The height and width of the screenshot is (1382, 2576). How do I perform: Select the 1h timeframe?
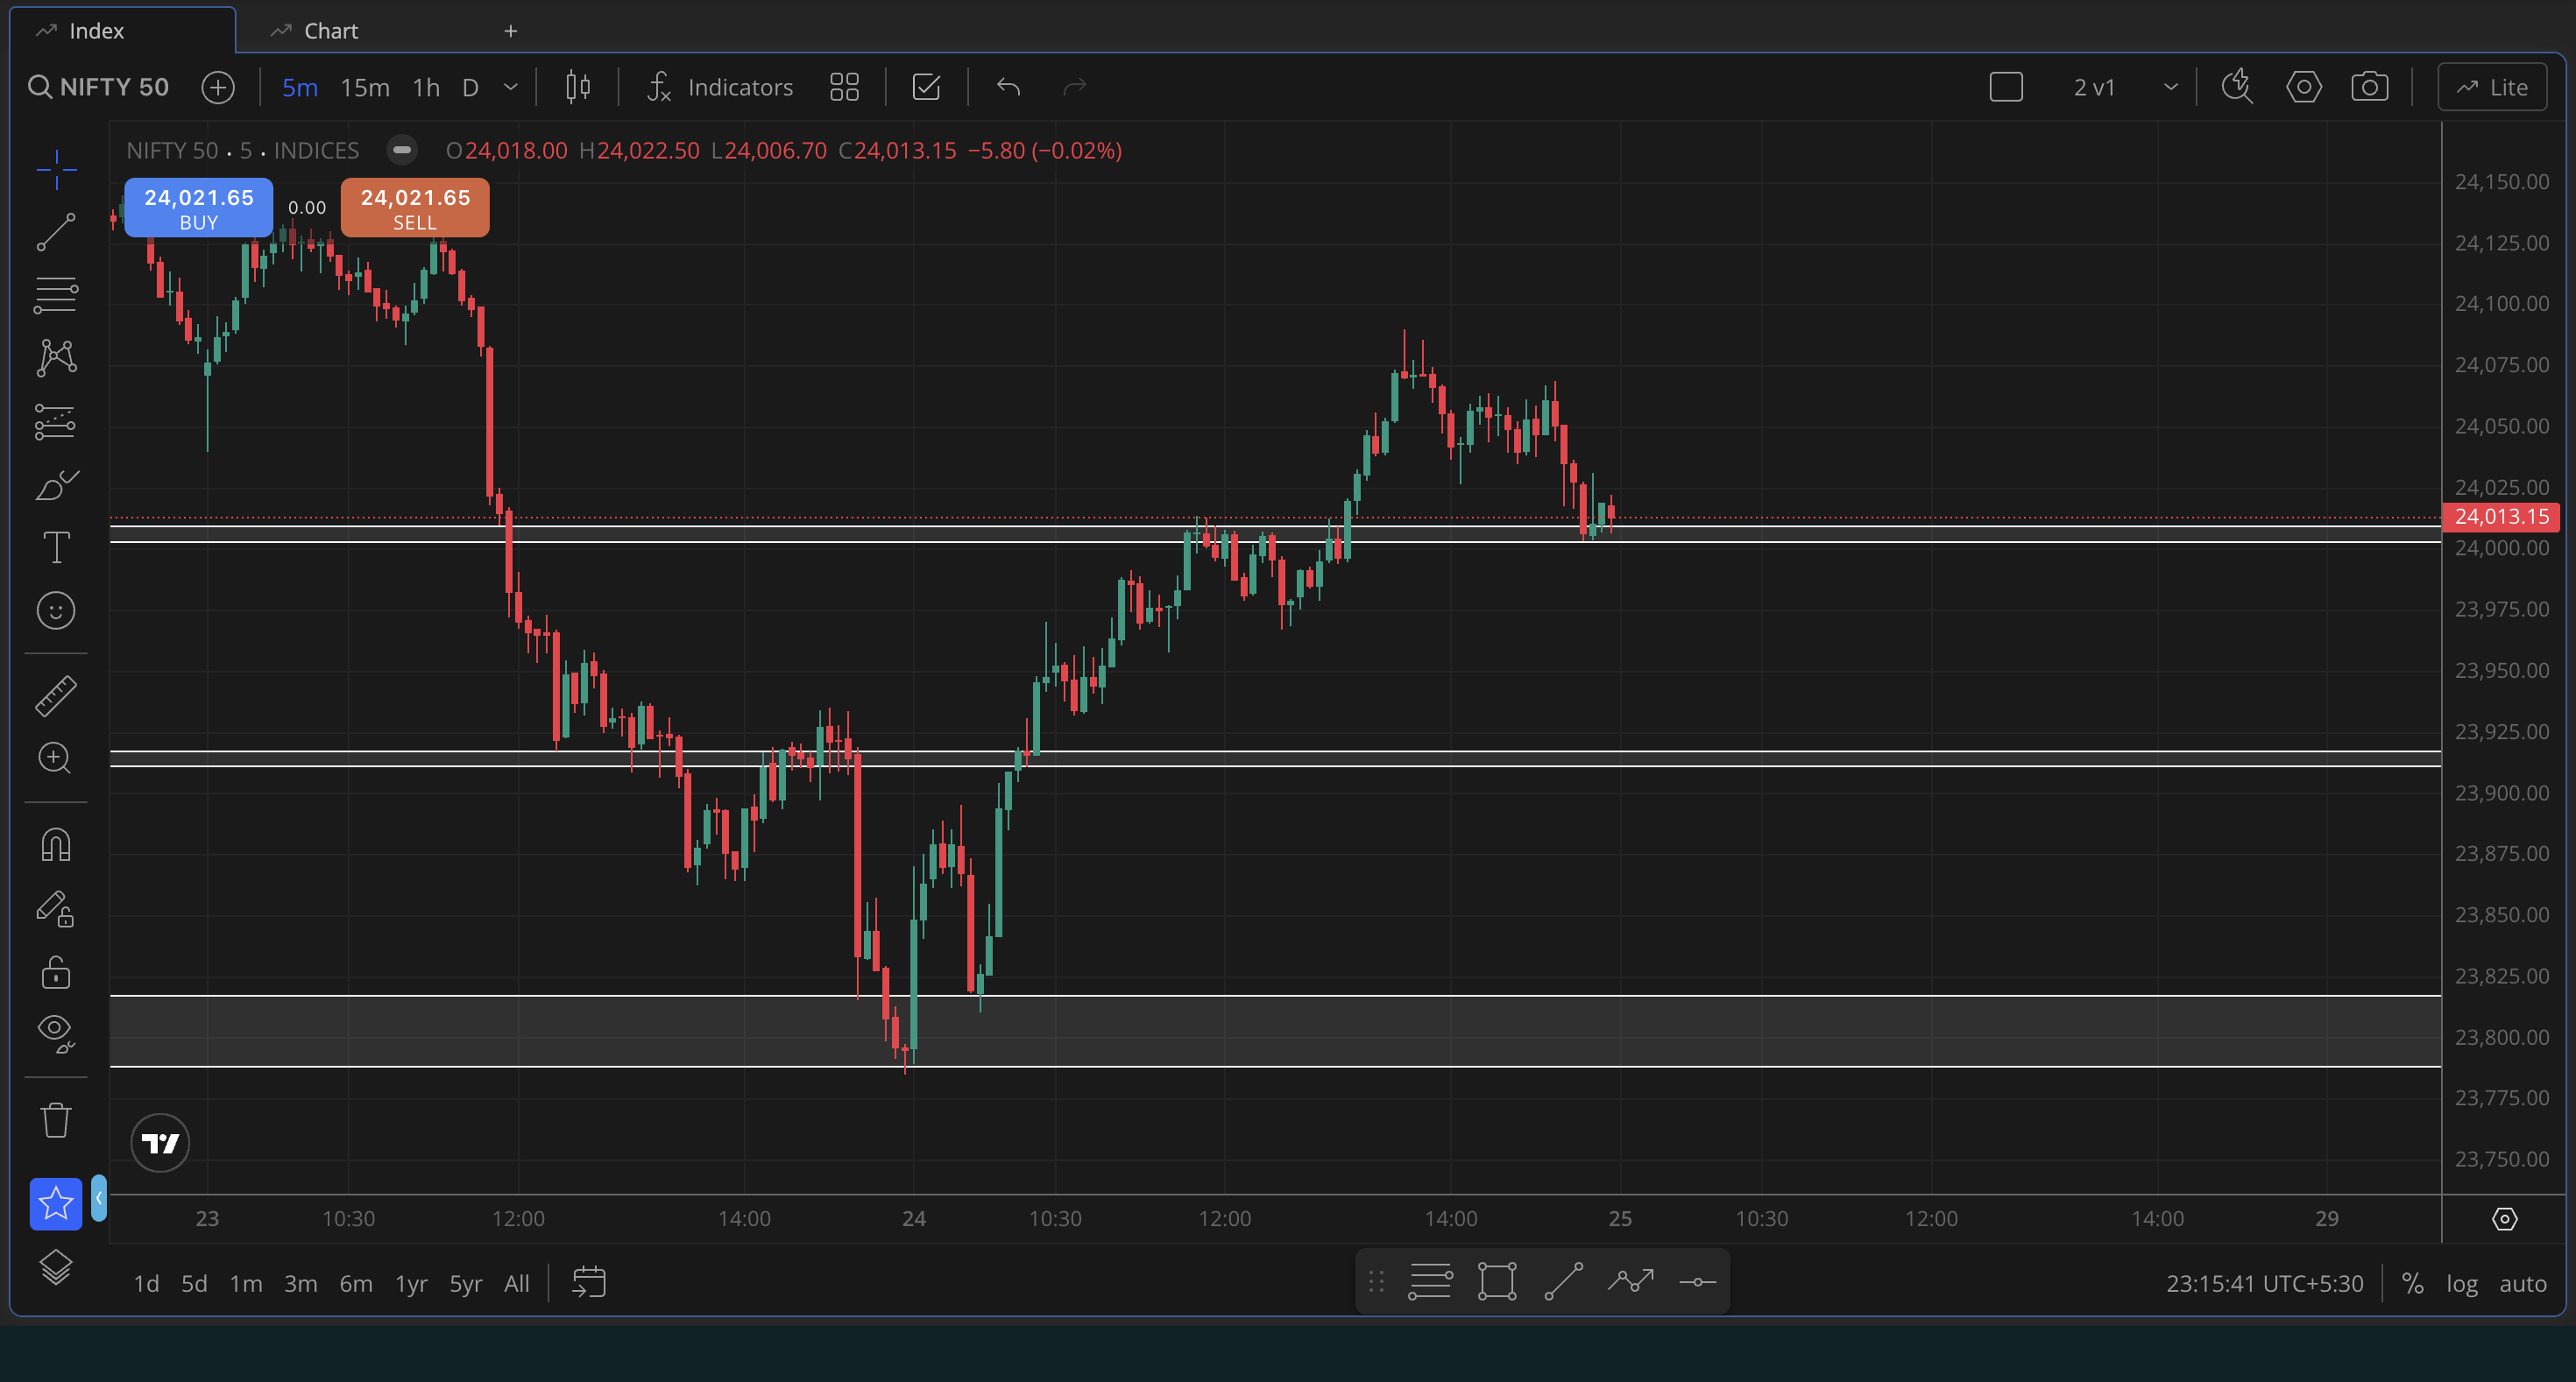click(426, 88)
